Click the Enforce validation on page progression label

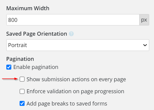(x=75, y=91)
